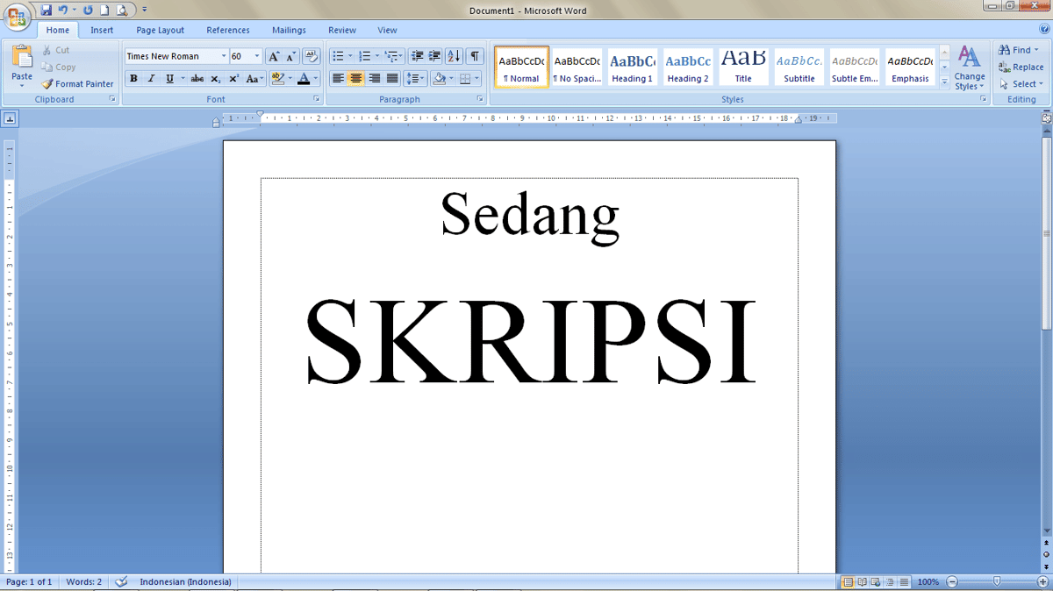Click the Italic icon
The height and width of the screenshot is (591, 1053).
pos(149,78)
